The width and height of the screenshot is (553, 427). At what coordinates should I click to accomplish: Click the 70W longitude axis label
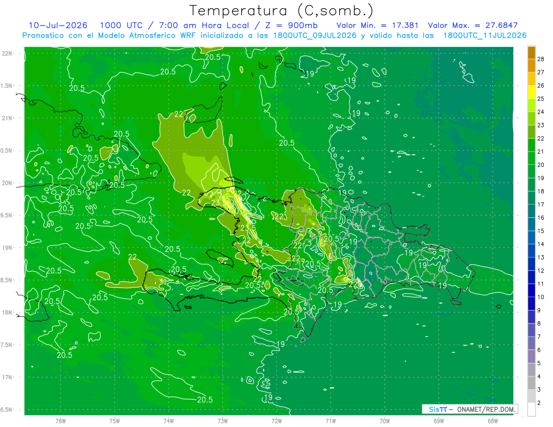pos(385,421)
